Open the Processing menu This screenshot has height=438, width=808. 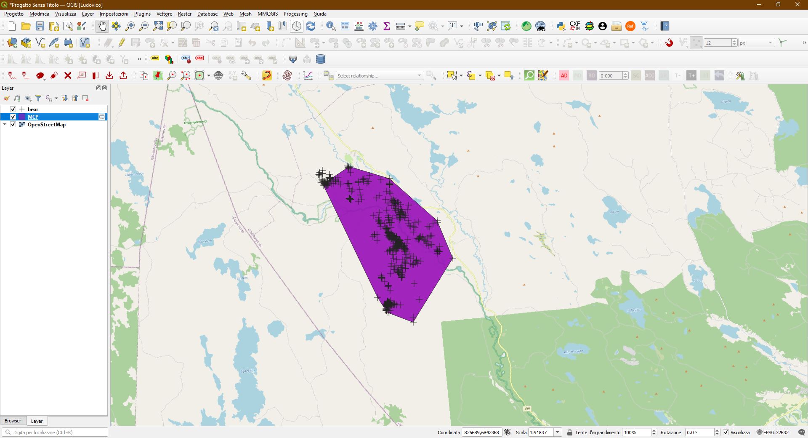tap(295, 13)
